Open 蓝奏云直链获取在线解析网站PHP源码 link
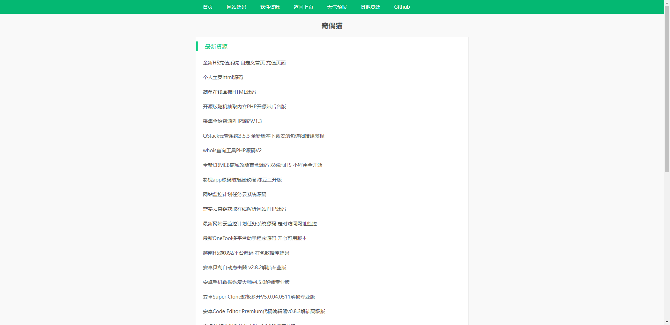This screenshot has width=670, height=325. coord(244,209)
